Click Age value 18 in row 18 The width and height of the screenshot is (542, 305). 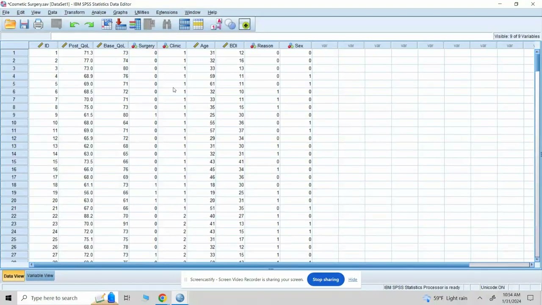(x=201, y=185)
